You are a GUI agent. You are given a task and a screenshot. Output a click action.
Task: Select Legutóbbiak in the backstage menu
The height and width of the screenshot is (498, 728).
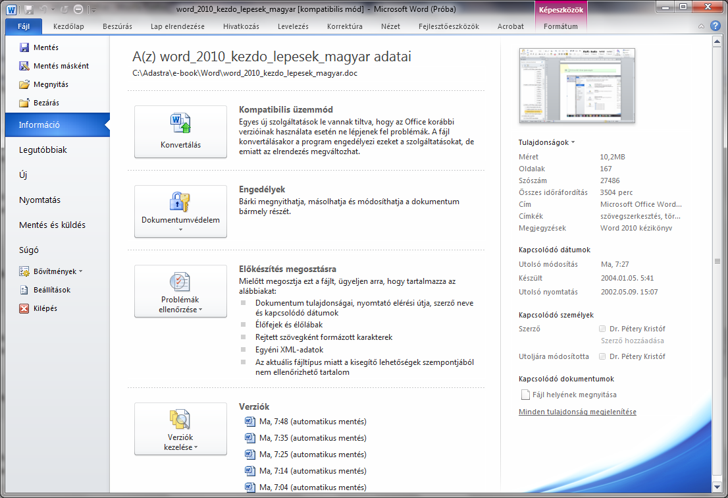coord(57,150)
